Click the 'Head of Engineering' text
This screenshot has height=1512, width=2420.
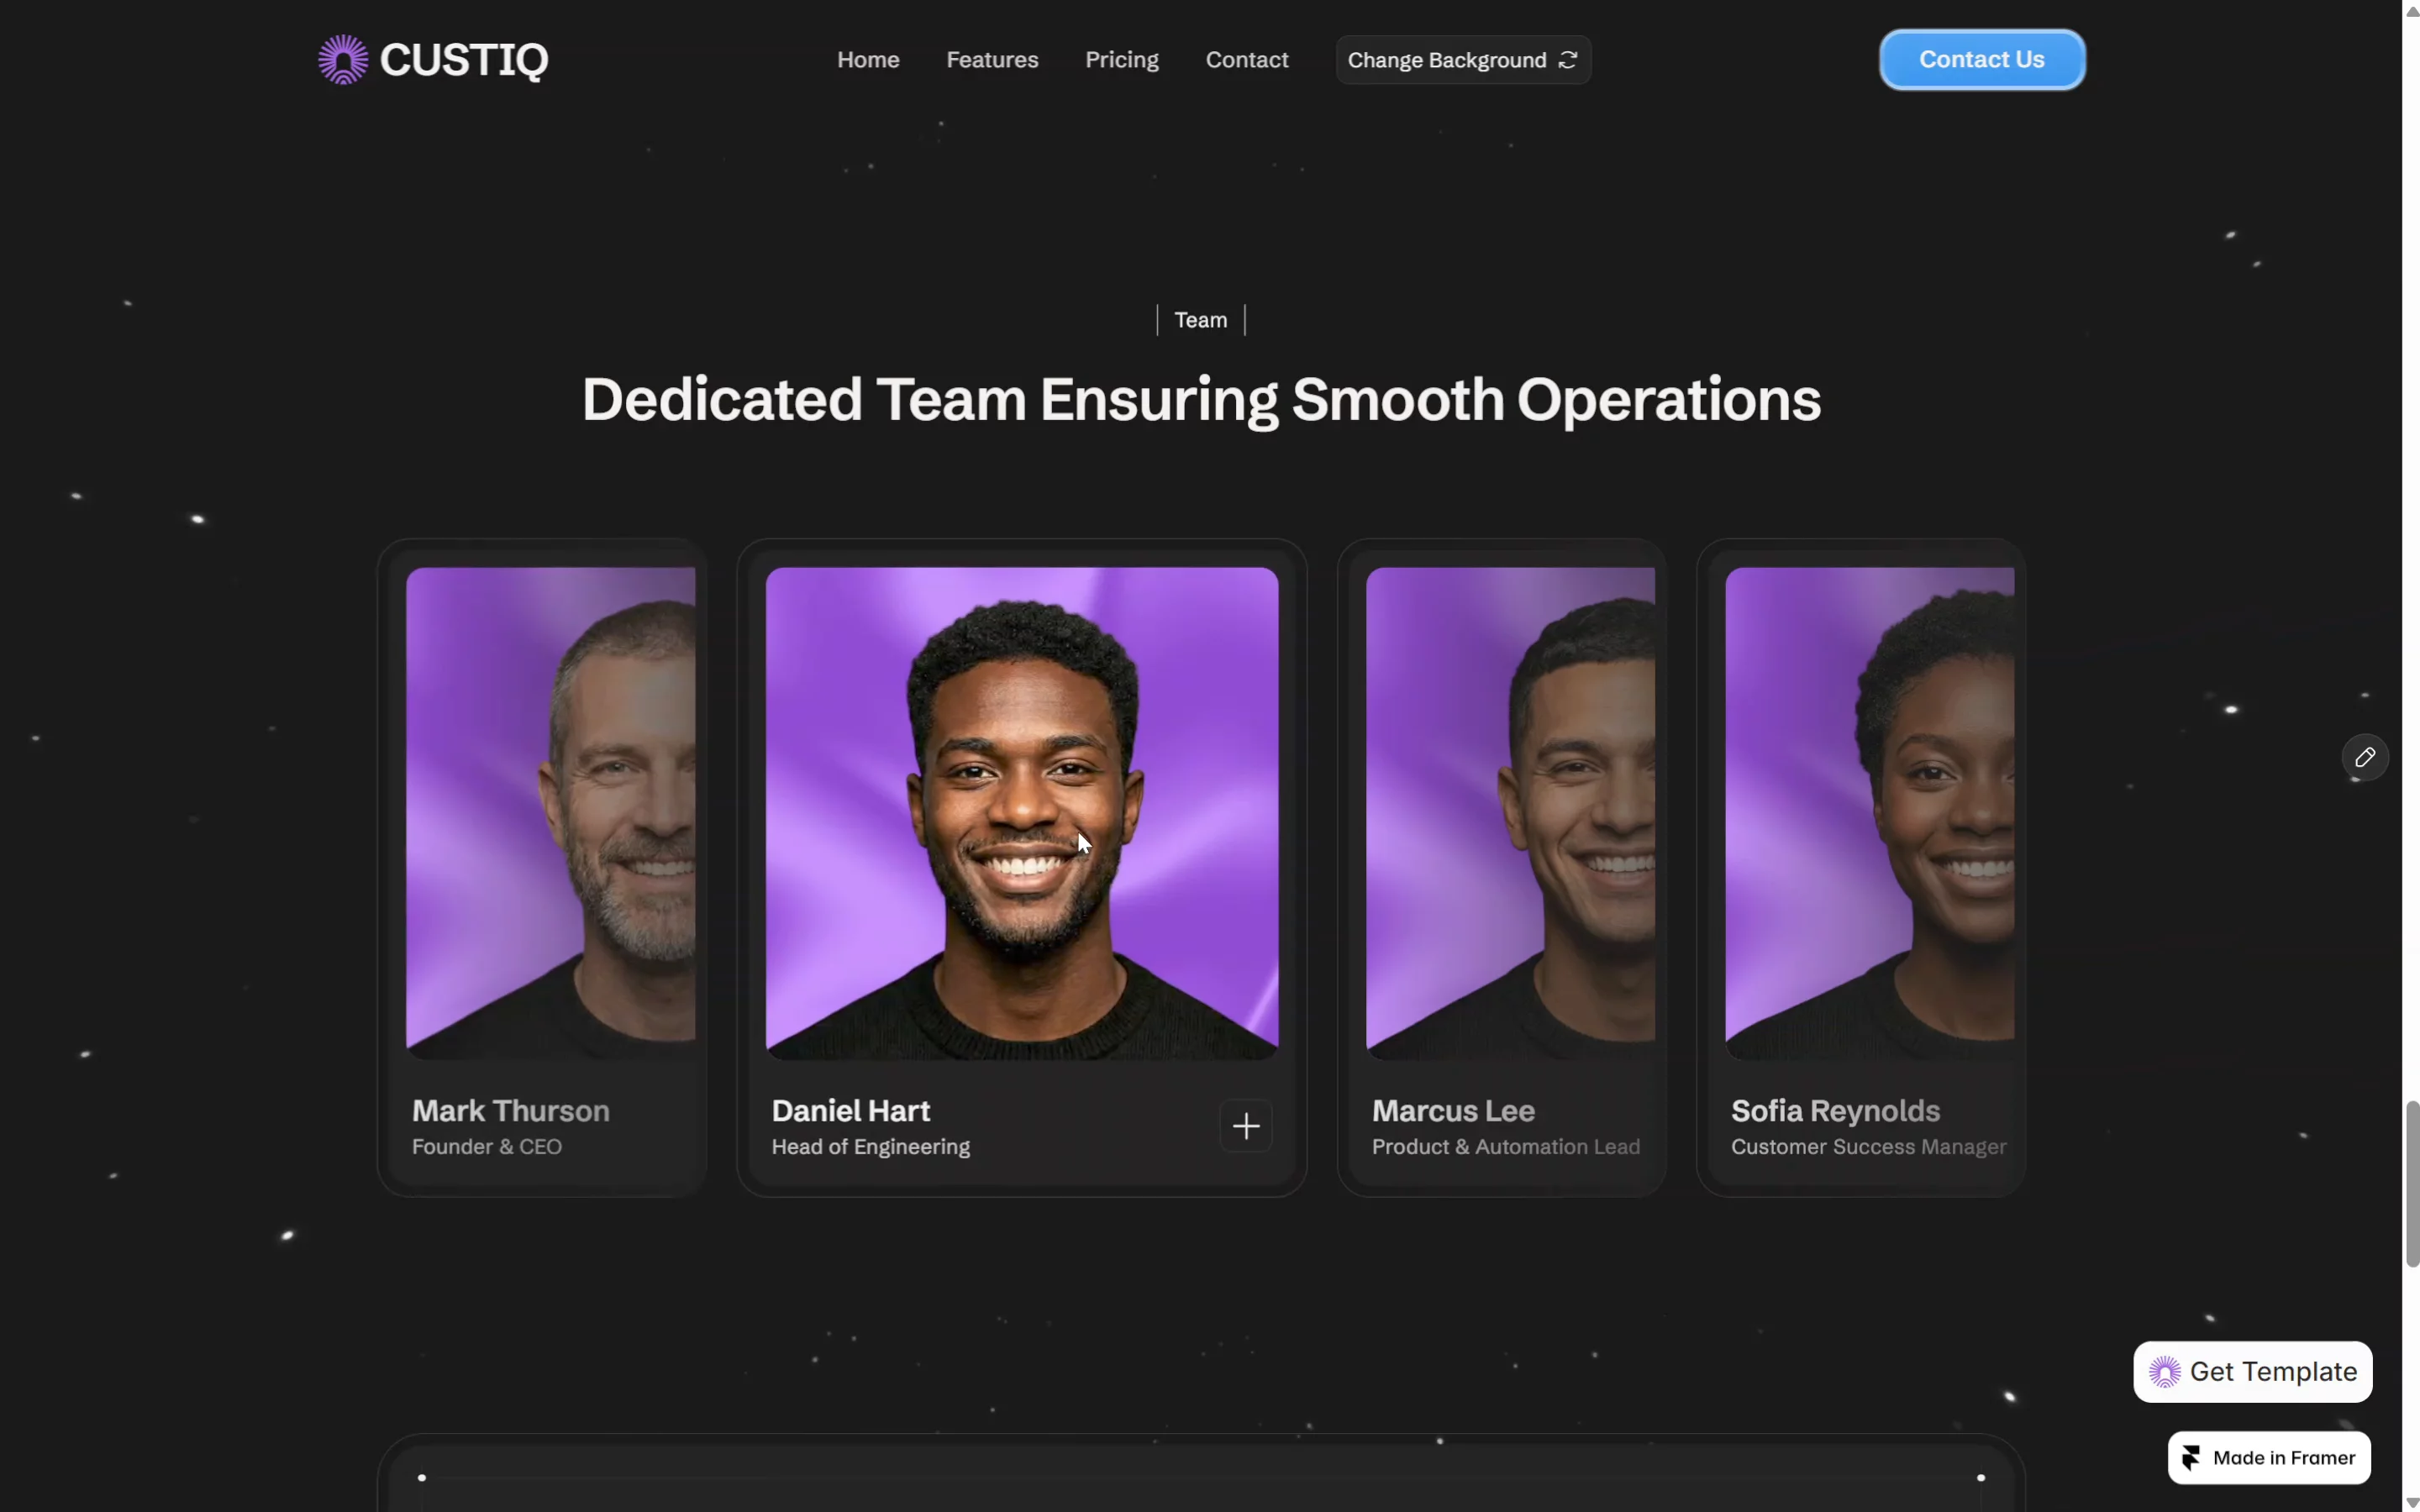pyautogui.click(x=870, y=1147)
